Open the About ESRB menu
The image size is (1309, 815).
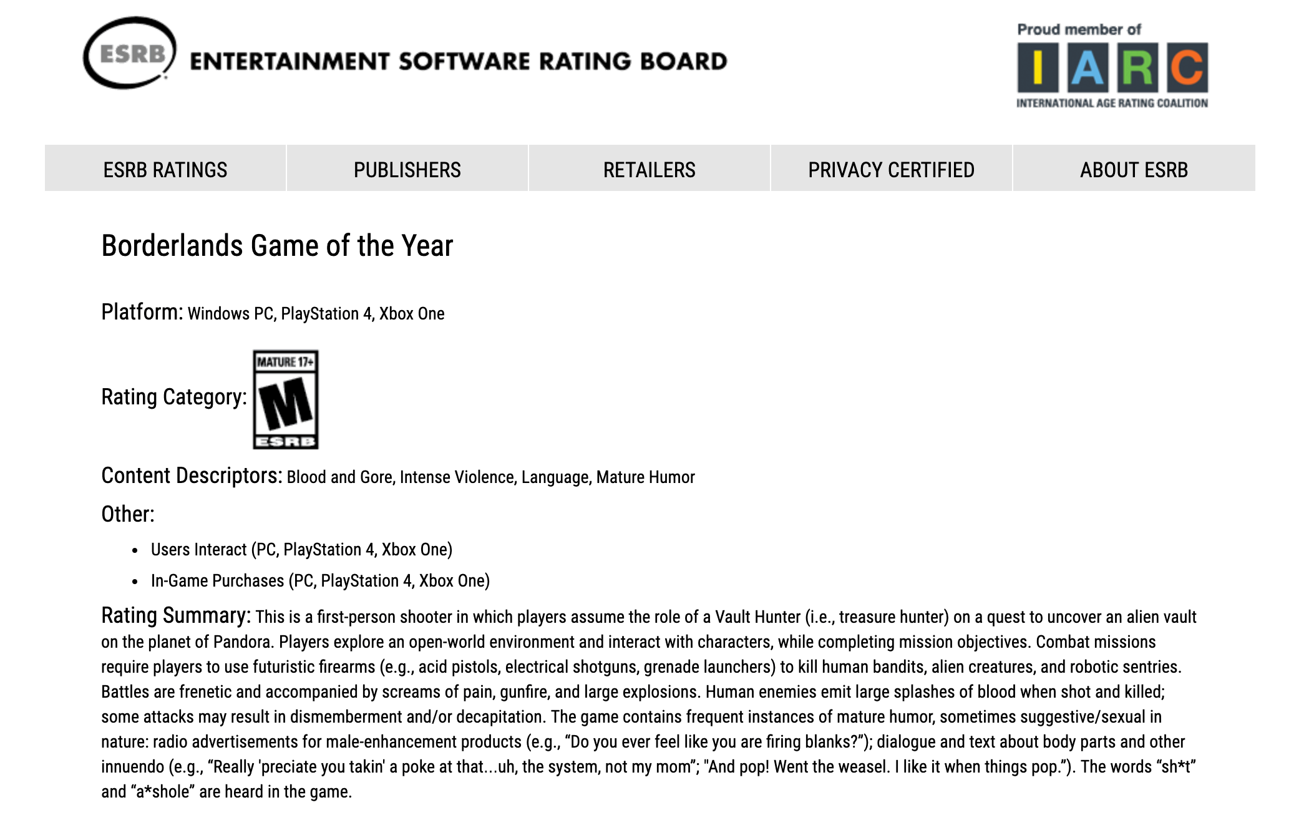(x=1134, y=168)
